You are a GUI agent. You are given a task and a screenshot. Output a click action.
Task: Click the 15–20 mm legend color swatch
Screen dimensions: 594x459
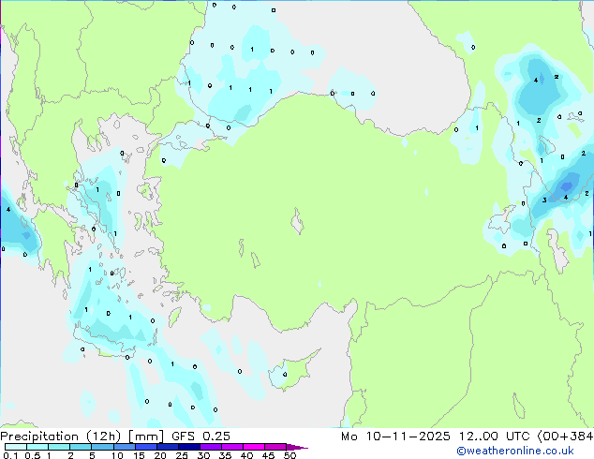(146, 447)
